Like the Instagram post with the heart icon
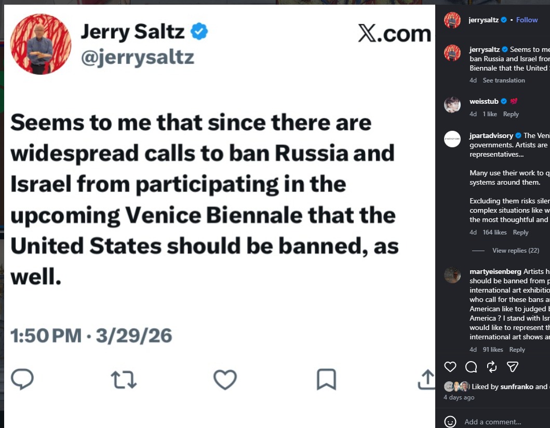This screenshot has height=428, width=550. coord(450,367)
